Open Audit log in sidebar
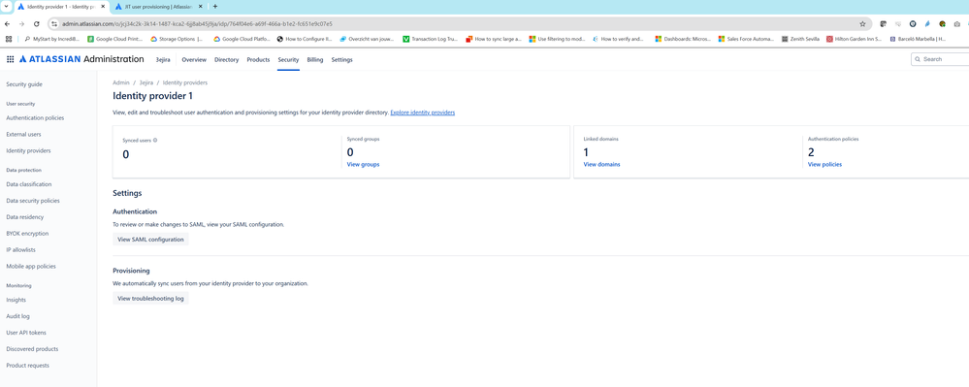The width and height of the screenshot is (969, 387). click(x=17, y=316)
